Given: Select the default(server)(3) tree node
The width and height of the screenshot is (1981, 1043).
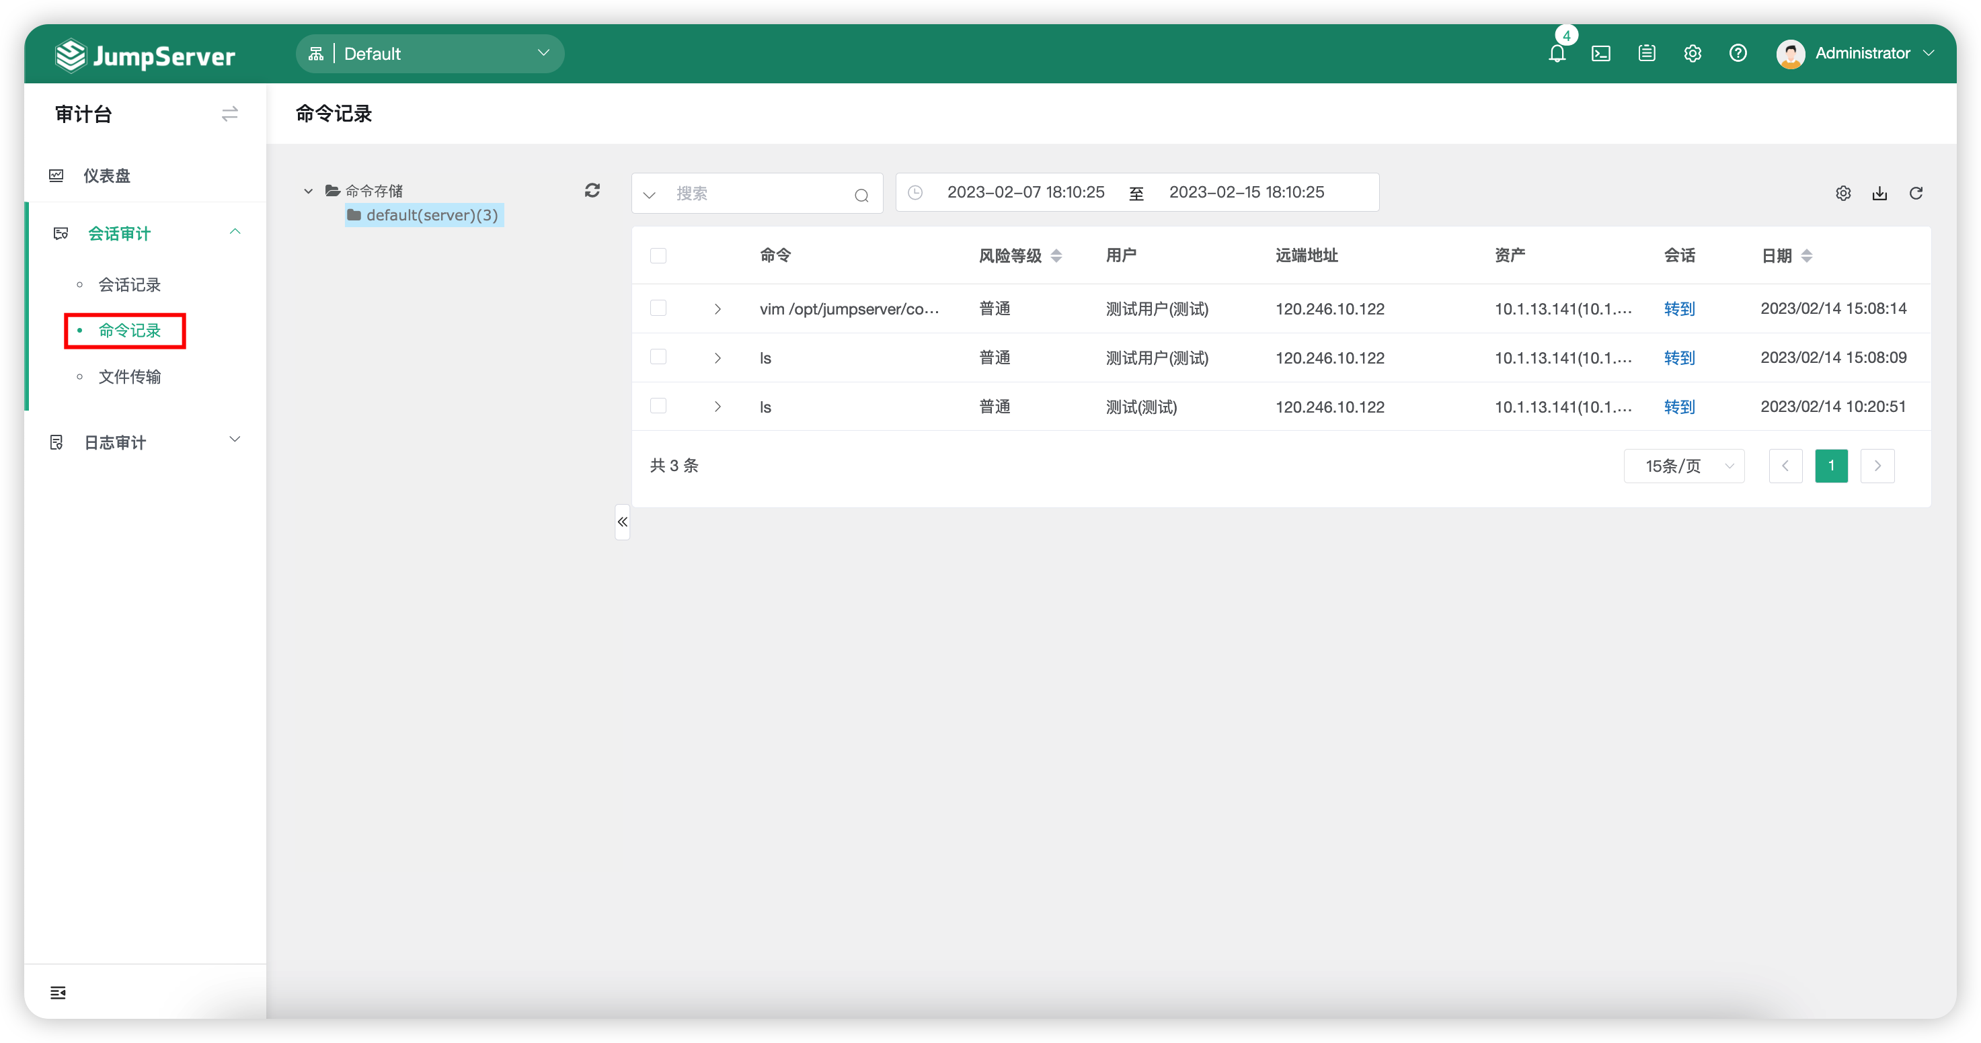Looking at the screenshot, I should [x=424, y=215].
